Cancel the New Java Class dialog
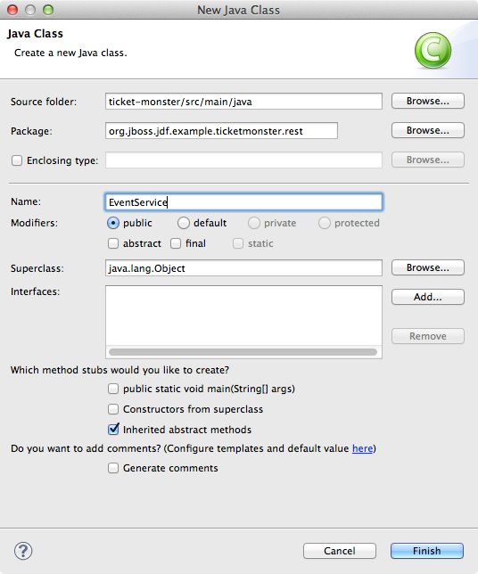478x574 pixels. pyautogui.click(x=340, y=551)
